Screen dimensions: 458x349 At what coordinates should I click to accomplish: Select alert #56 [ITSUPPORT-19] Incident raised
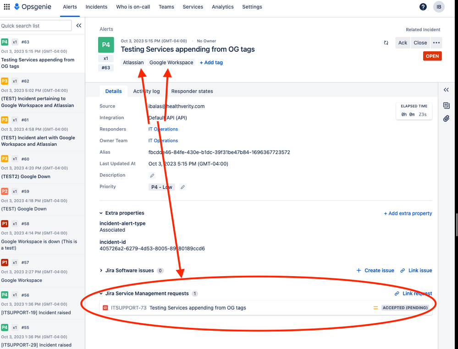click(42, 304)
